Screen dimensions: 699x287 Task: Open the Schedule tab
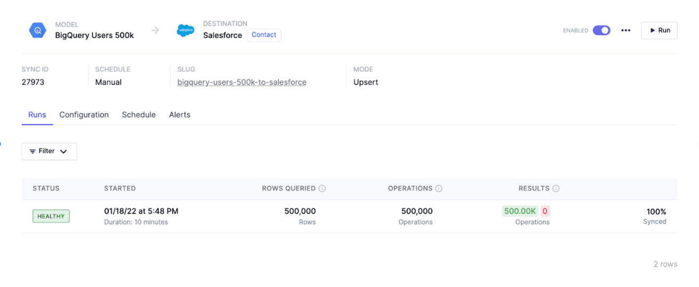(139, 114)
